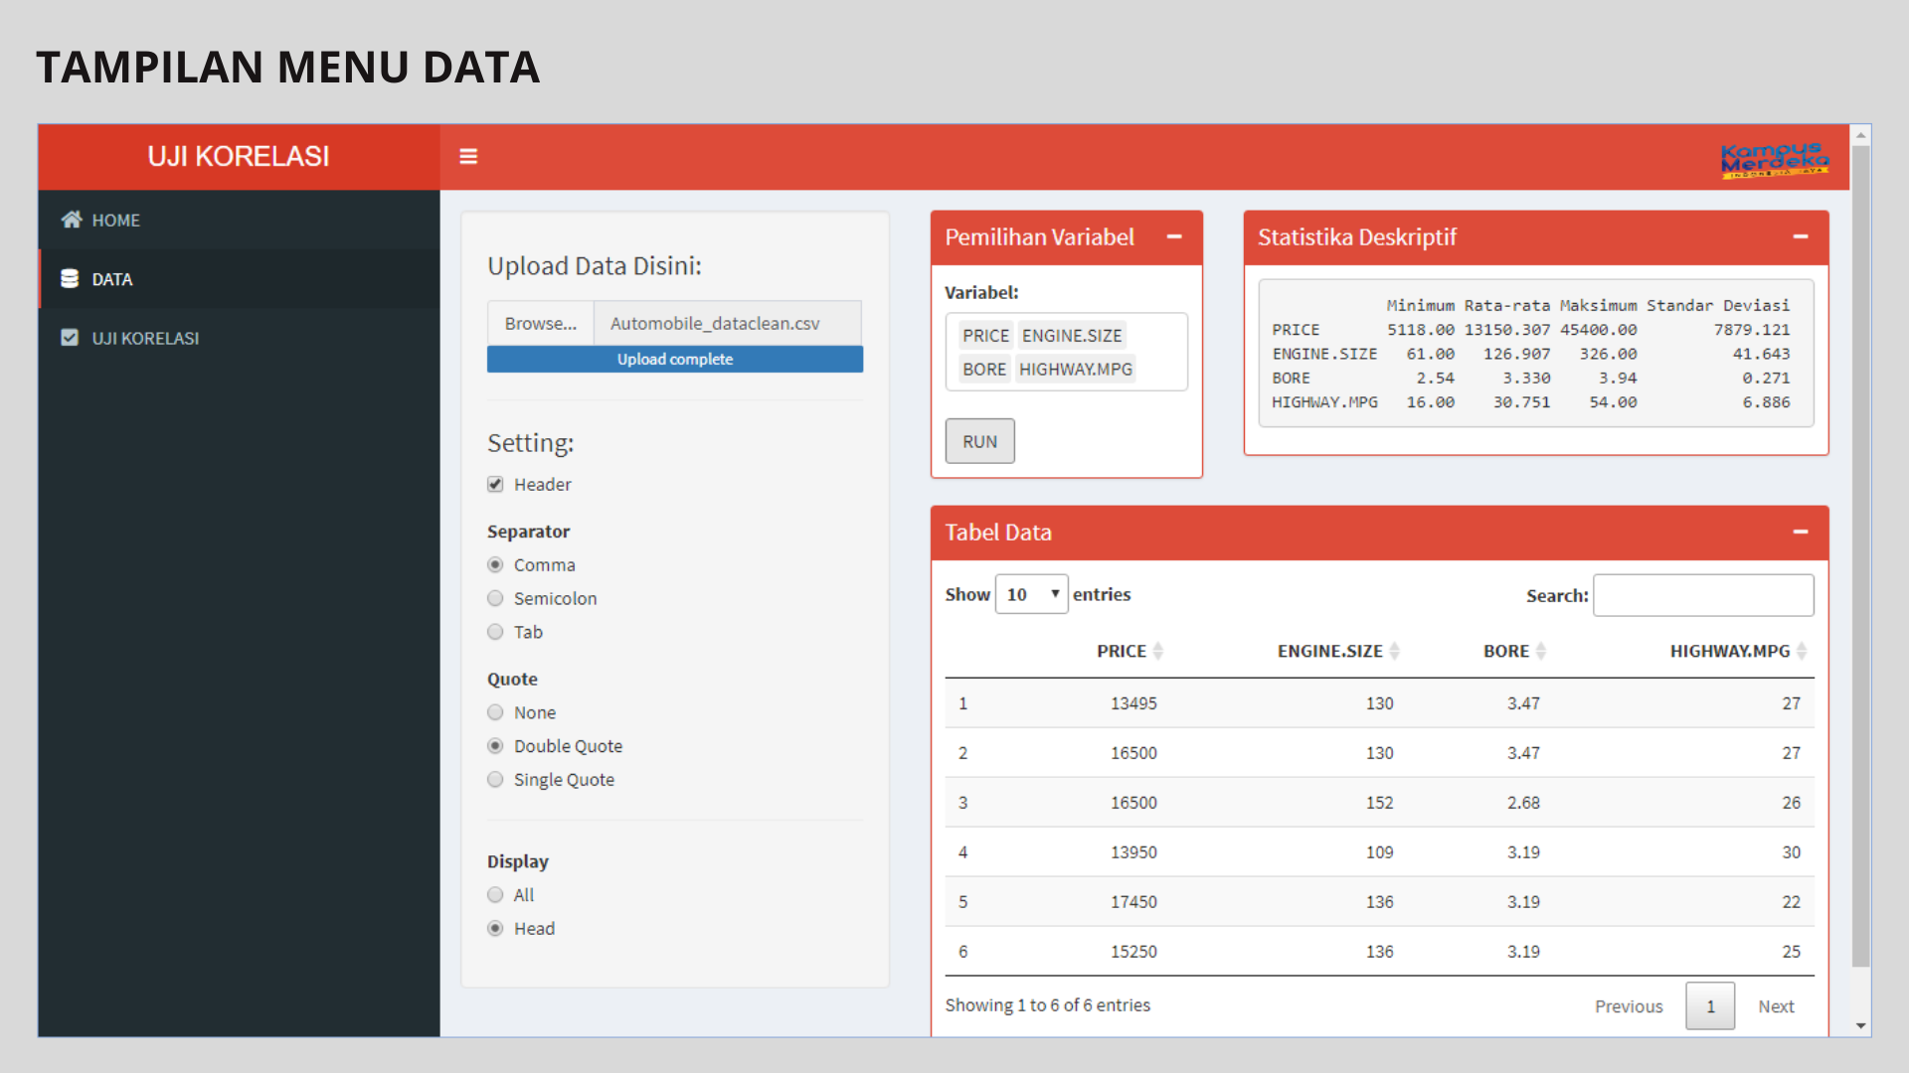Toggle the Header checkbox
The height and width of the screenshot is (1073, 1909).
pyautogui.click(x=495, y=485)
